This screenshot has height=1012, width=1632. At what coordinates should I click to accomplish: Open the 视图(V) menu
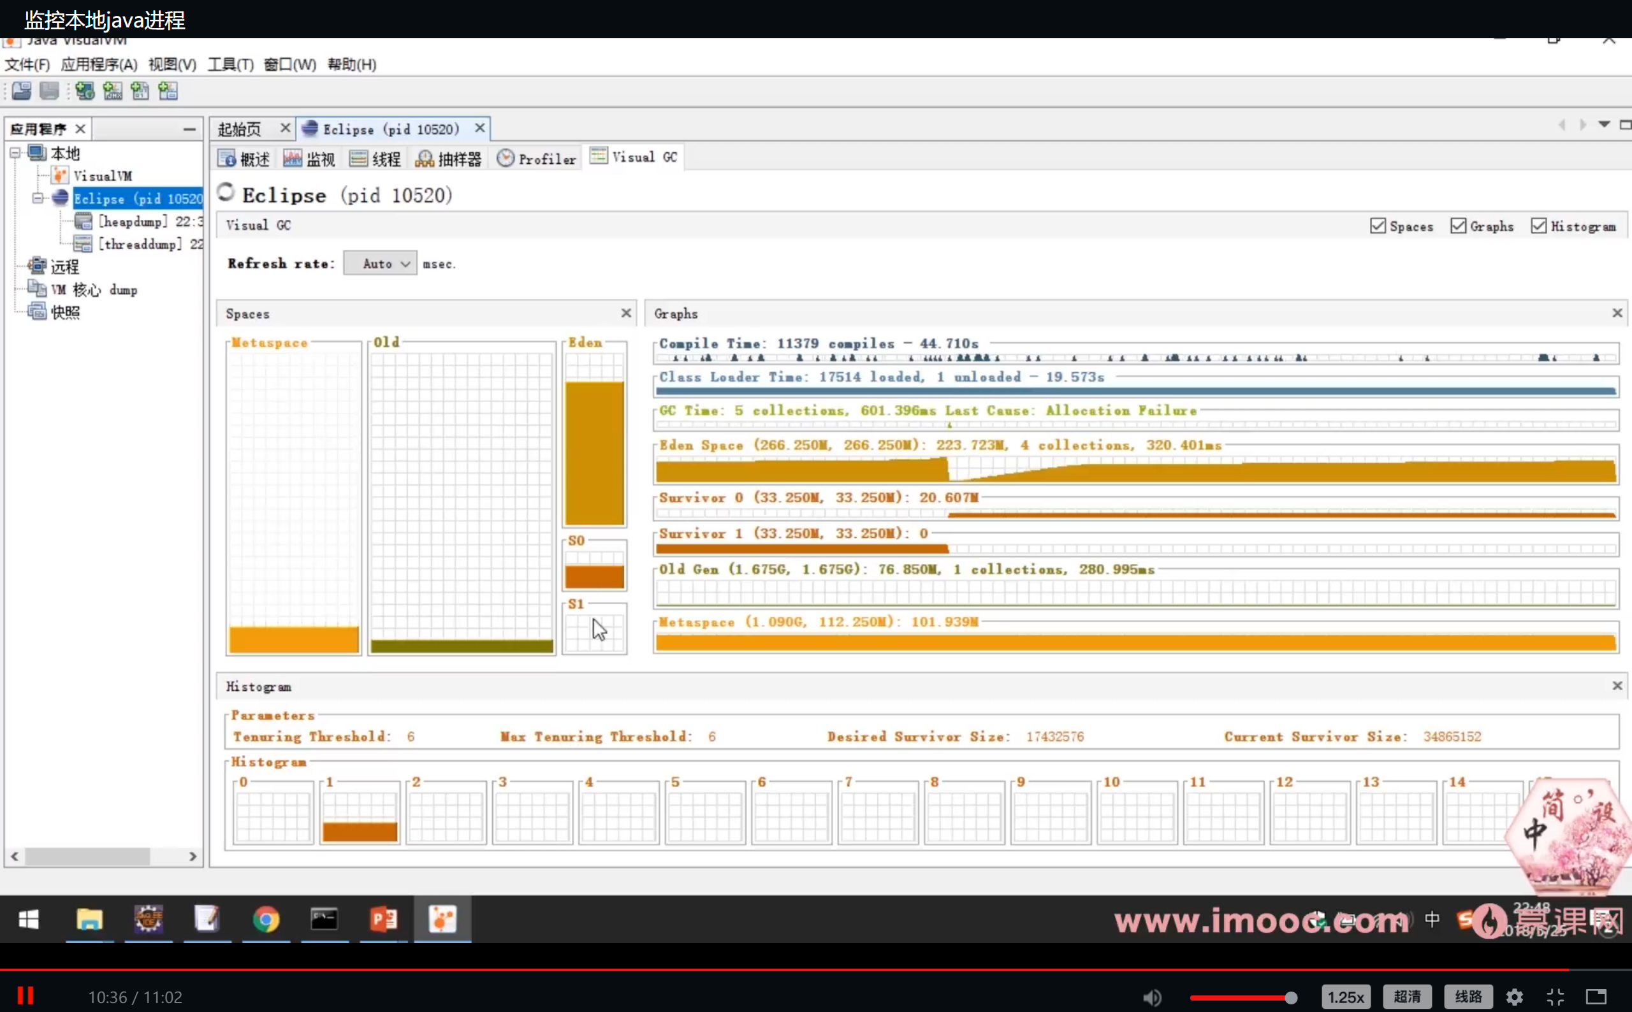click(x=172, y=64)
